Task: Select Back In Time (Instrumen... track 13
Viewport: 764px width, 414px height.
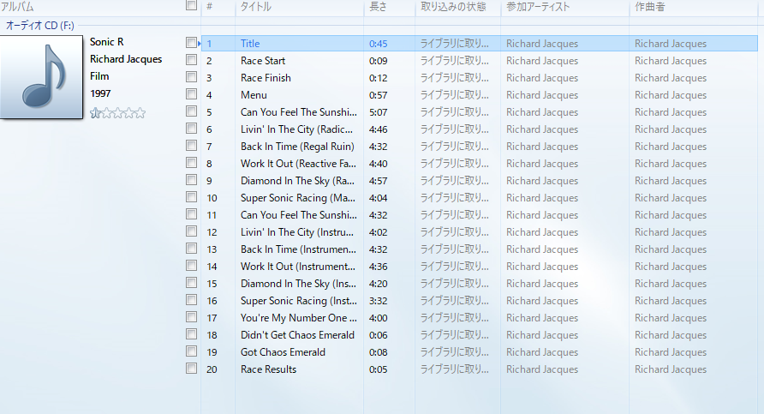Action: [x=298, y=249]
